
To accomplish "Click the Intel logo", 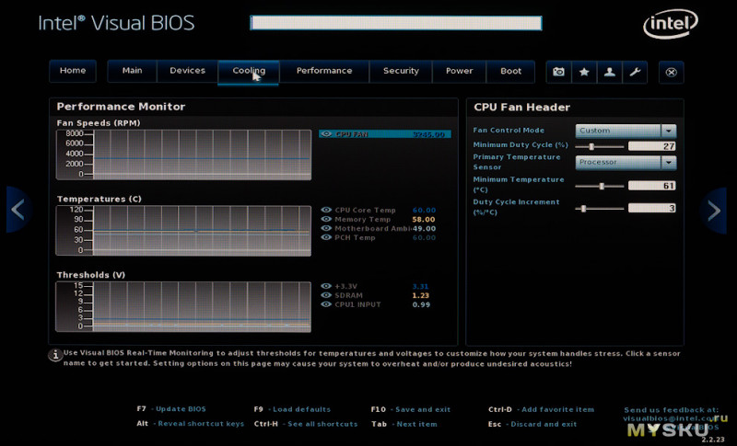I will pos(671,23).
